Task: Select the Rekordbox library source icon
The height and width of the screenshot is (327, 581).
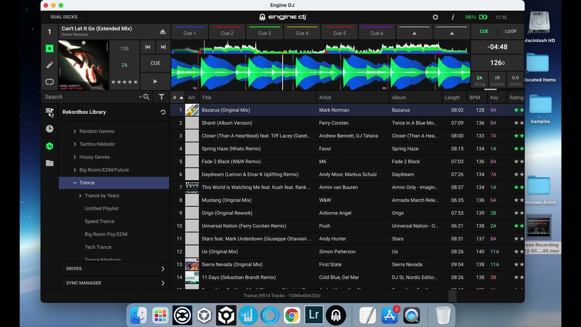Action: (49, 146)
